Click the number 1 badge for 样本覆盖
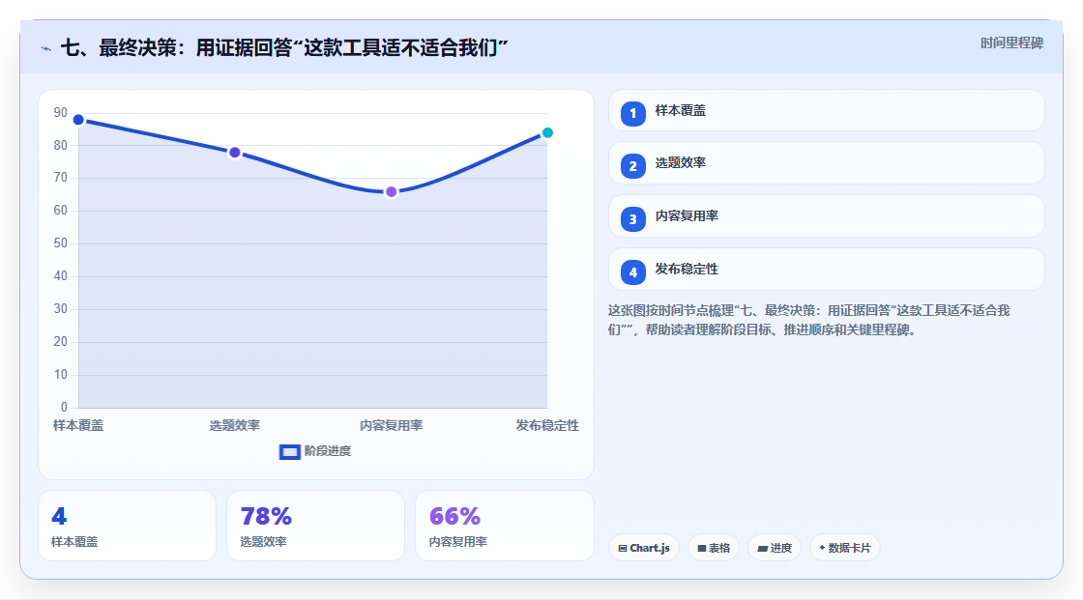Screen dimensions: 1083x600 coord(632,114)
